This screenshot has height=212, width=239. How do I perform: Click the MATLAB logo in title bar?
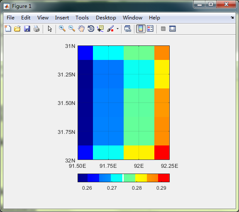click(x=7, y=6)
